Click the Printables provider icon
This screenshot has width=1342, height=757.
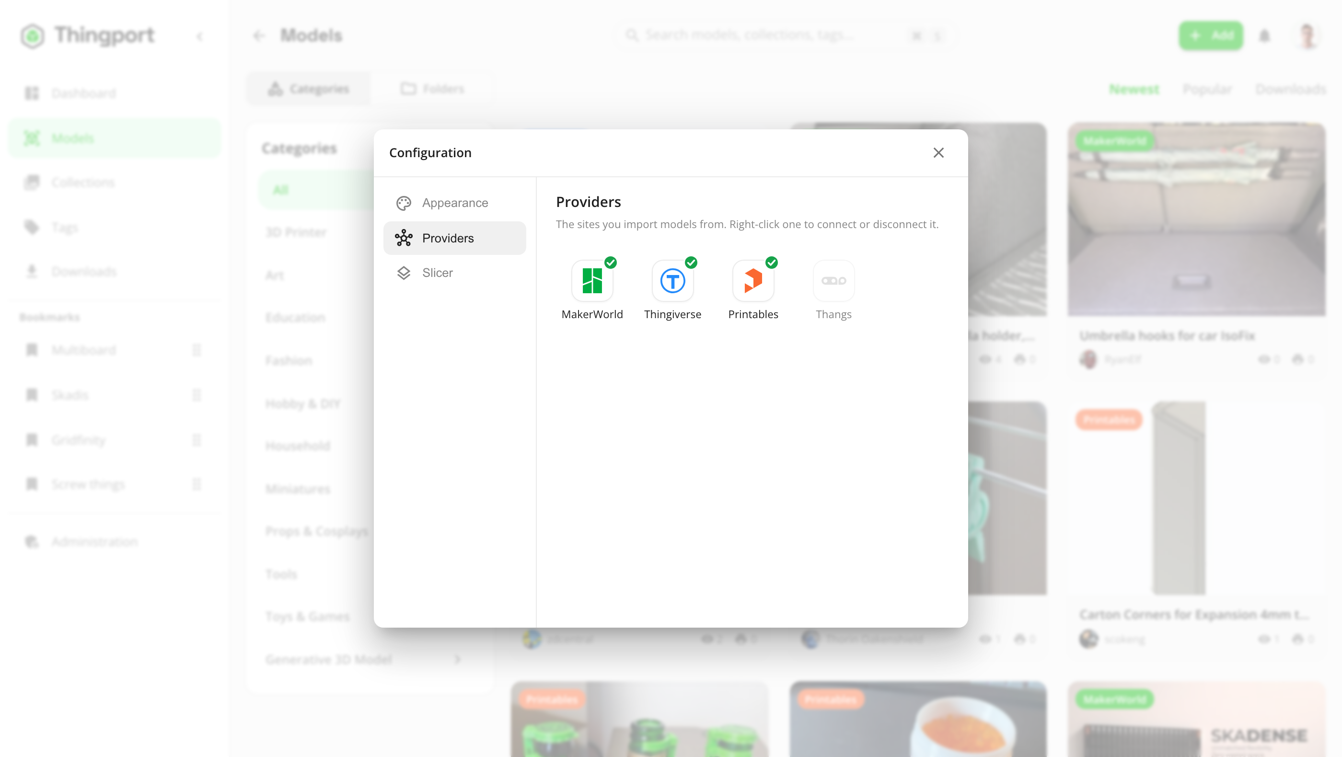pyautogui.click(x=753, y=281)
